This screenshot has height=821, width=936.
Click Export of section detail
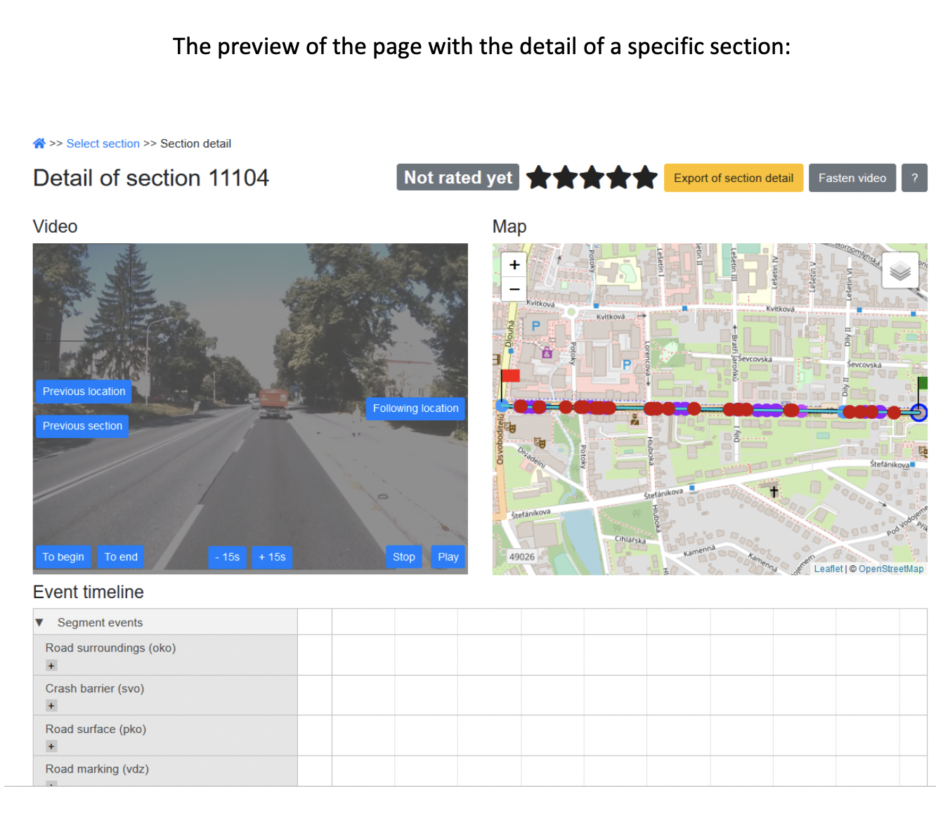[733, 178]
